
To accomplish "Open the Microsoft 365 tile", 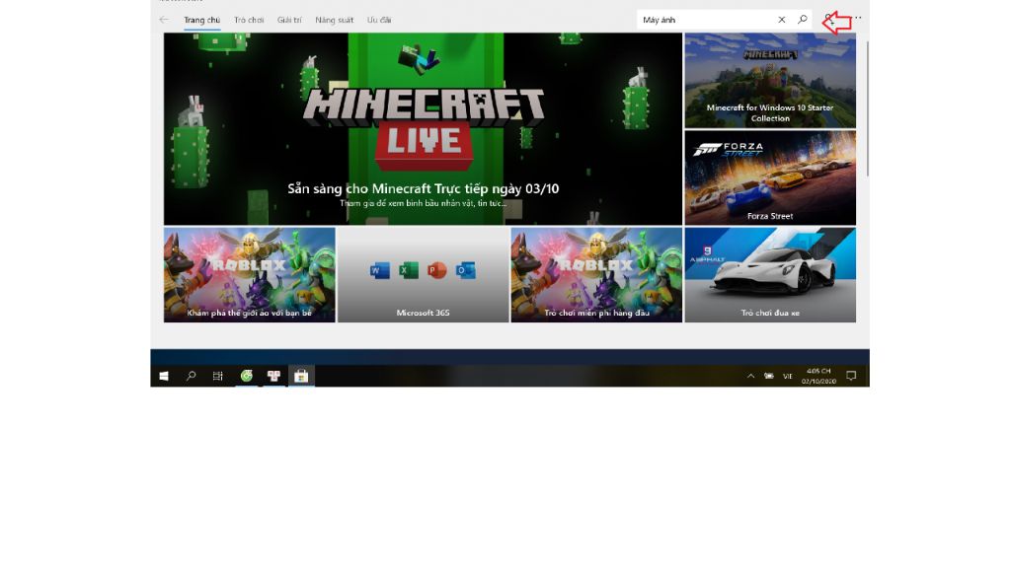I will click(x=423, y=275).
